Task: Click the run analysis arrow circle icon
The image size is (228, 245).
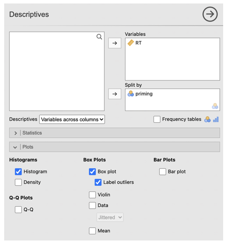Action: (x=210, y=15)
